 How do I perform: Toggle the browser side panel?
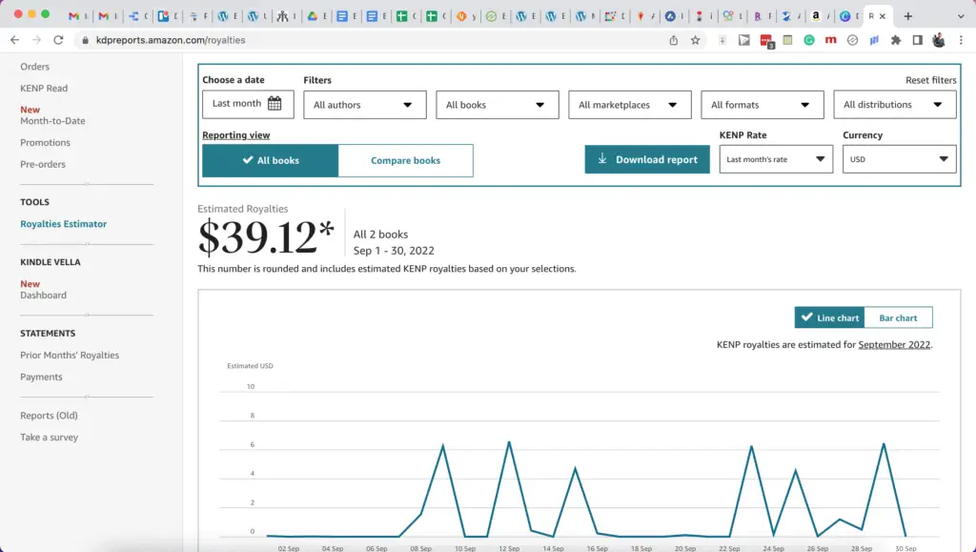(918, 40)
